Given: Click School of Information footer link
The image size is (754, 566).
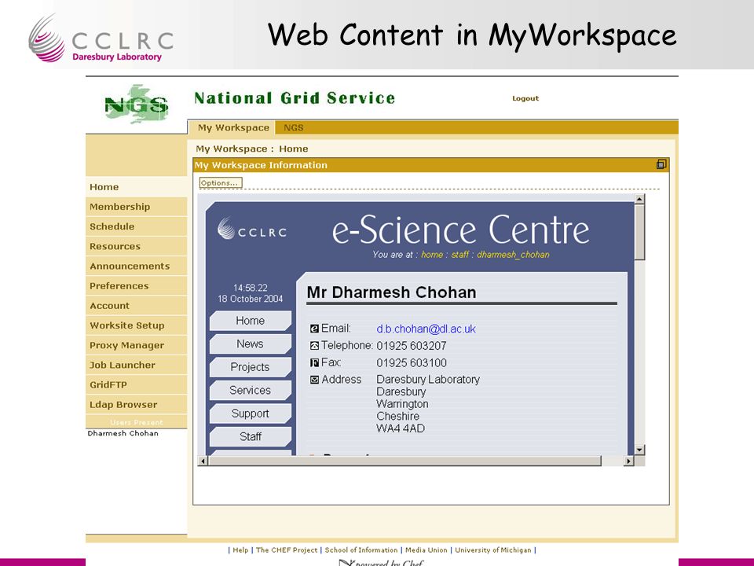Looking at the screenshot, I should pyautogui.click(x=361, y=549).
